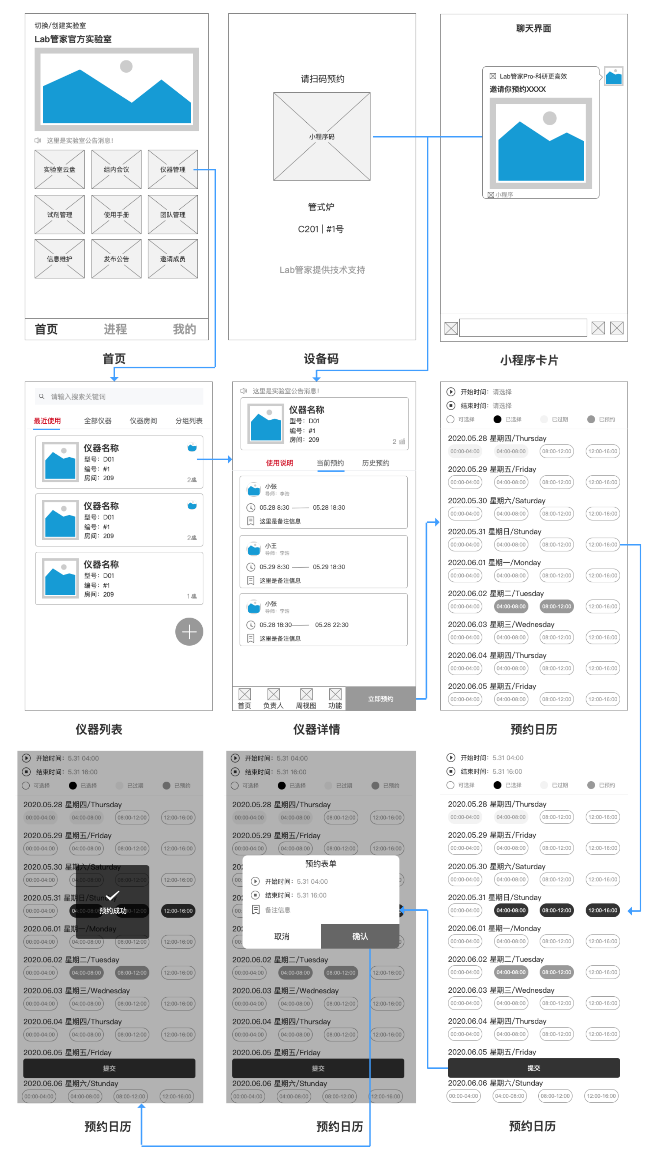The image size is (649, 1155).
Task: Click the sender avatar beside the chat mini program card
Action: point(614,76)
